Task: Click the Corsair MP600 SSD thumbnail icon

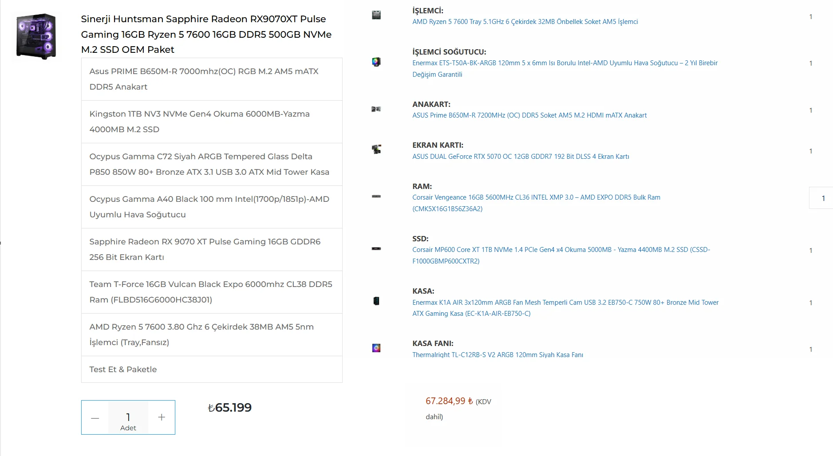Action: pyautogui.click(x=376, y=248)
